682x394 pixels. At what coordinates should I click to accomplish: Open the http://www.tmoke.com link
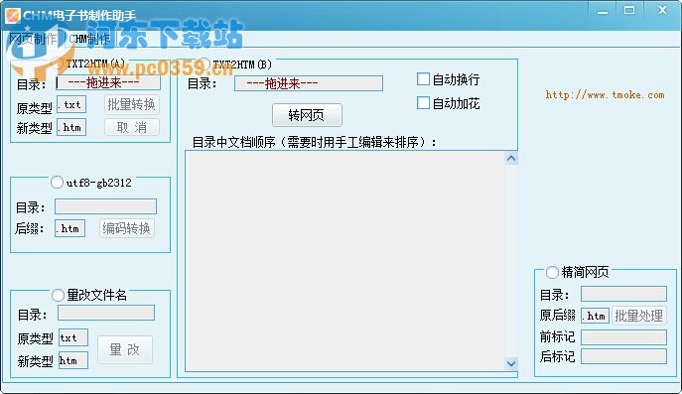tap(605, 94)
